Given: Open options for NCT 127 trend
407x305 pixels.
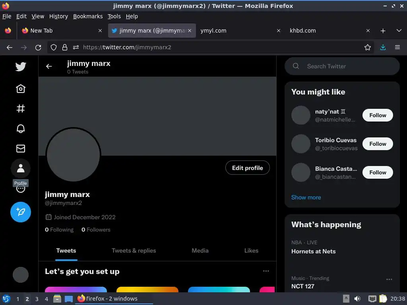Looking at the screenshot, I should click(x=389, y=279).
